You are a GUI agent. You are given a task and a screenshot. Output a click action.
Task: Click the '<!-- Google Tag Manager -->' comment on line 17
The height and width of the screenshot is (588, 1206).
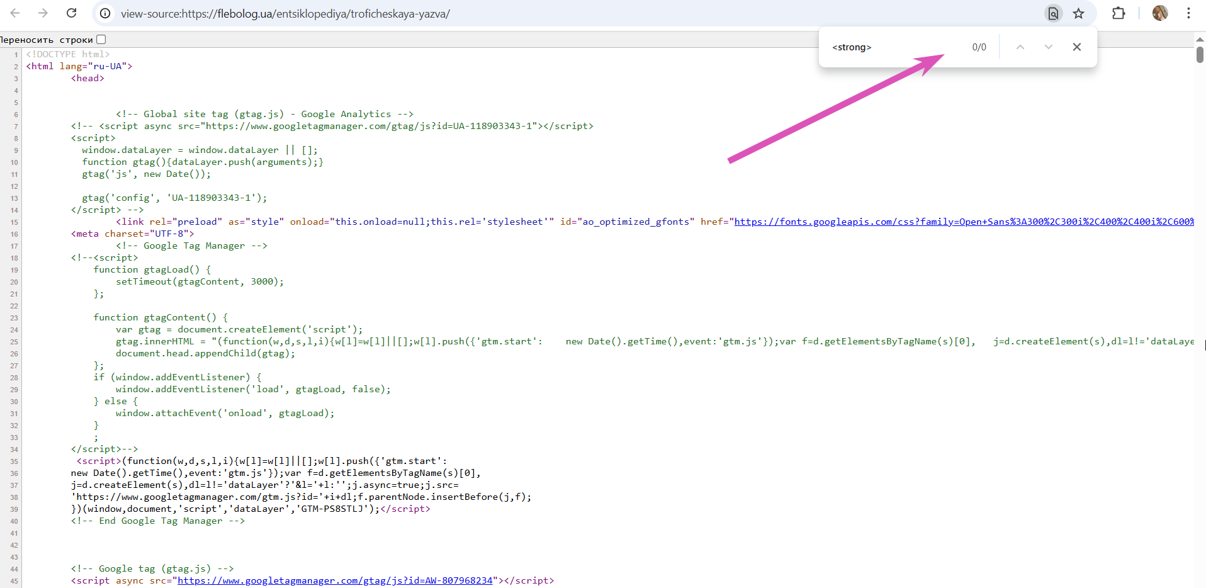tap(192, 246)
